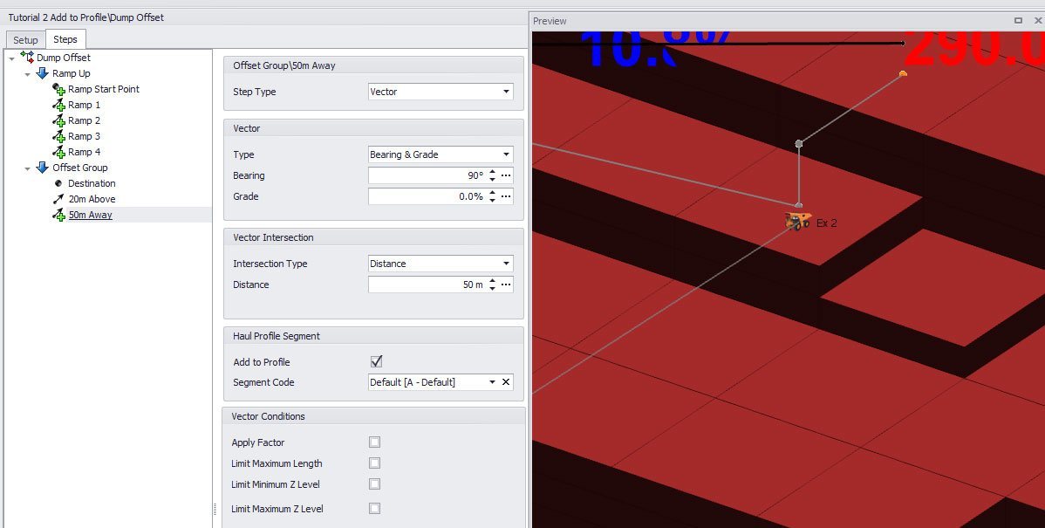Open the Distance ellipsis options button
The width and height of the screenshot is (1045, 528).
pyautogui.click(x=506, y=285)
